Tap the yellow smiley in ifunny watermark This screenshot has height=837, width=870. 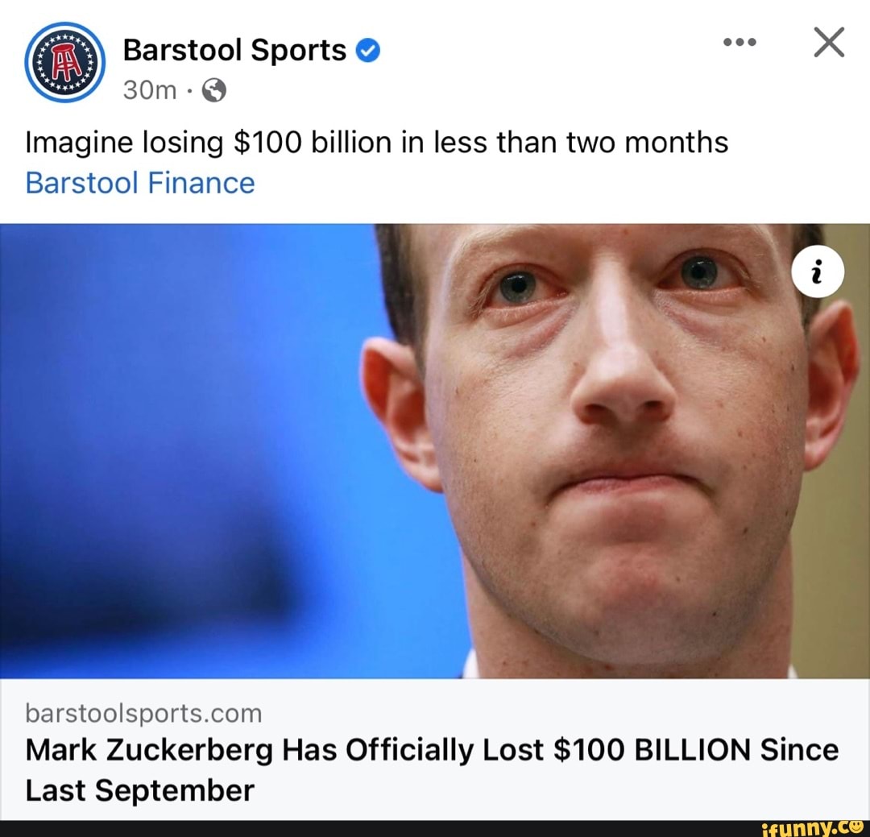pyautogui.click(x=856, y=826)
